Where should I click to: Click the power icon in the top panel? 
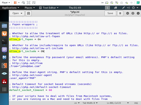coord(133,8)
